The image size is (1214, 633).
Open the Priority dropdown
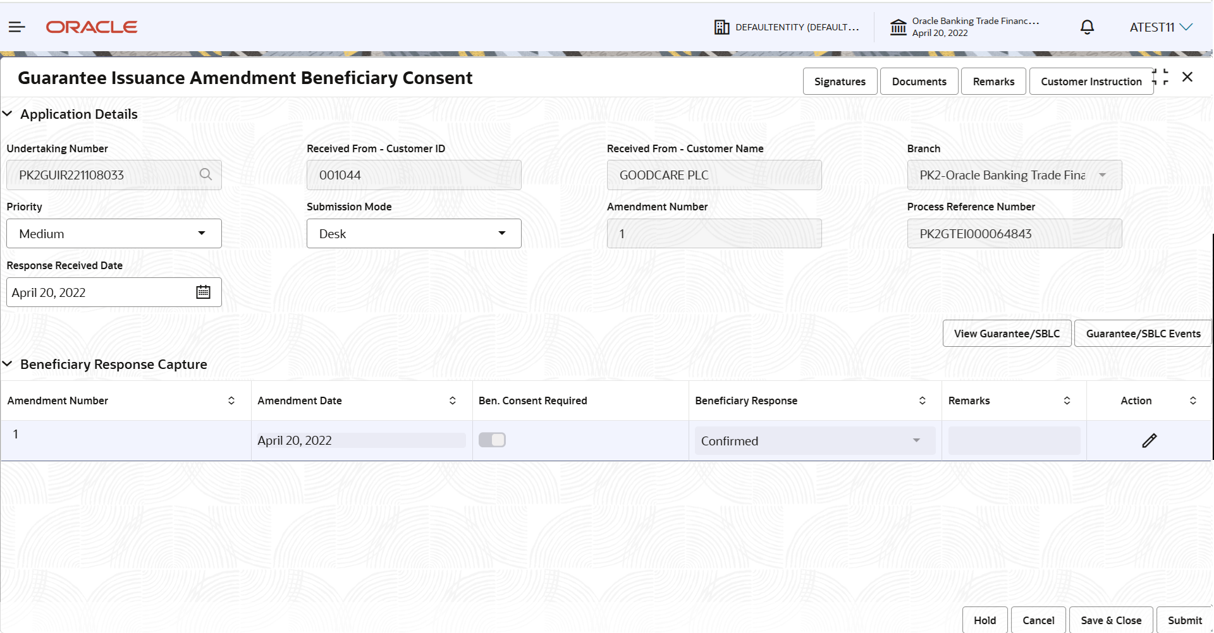pos(114,233)
